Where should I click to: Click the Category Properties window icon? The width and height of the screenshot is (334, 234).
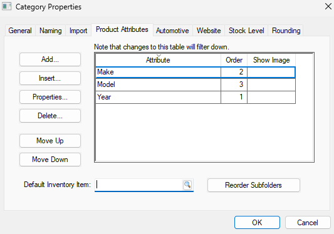coord(6,6)
